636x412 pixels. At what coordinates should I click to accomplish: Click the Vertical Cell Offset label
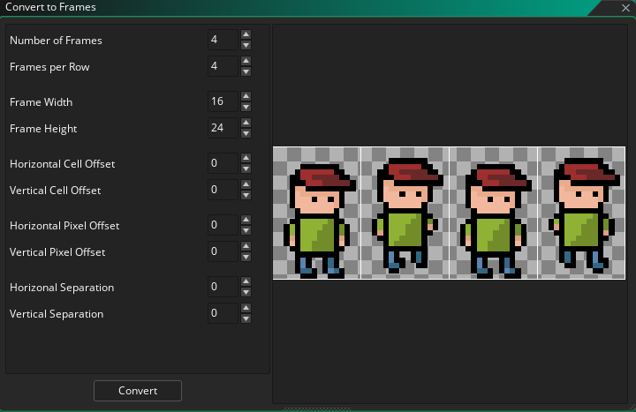point(55,191)
